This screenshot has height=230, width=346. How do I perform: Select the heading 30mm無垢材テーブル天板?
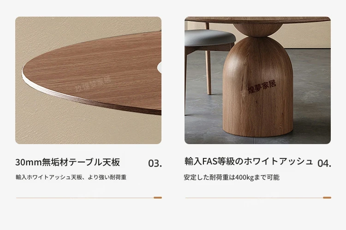[x=67, y=162]
